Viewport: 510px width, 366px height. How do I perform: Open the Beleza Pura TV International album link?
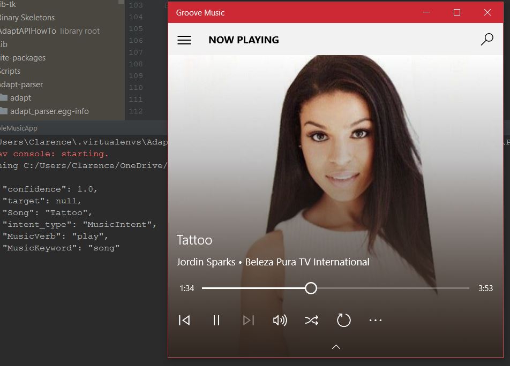(x=307, y=262)
